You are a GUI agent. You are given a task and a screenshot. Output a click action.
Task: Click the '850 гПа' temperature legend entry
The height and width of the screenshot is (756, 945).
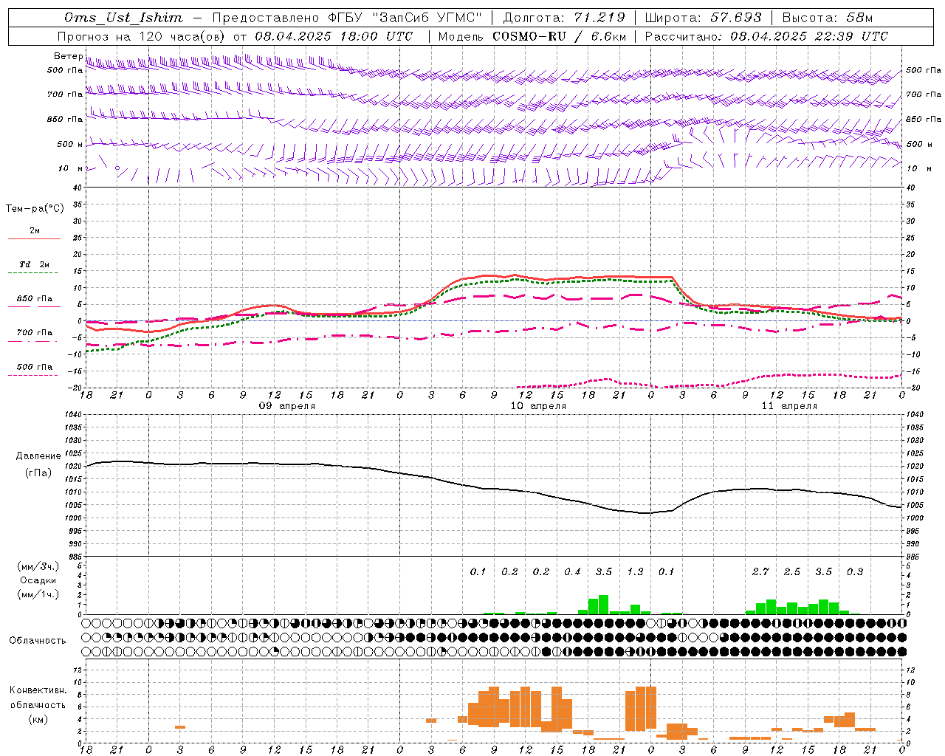pyautogui.click(x=35, y=299)
